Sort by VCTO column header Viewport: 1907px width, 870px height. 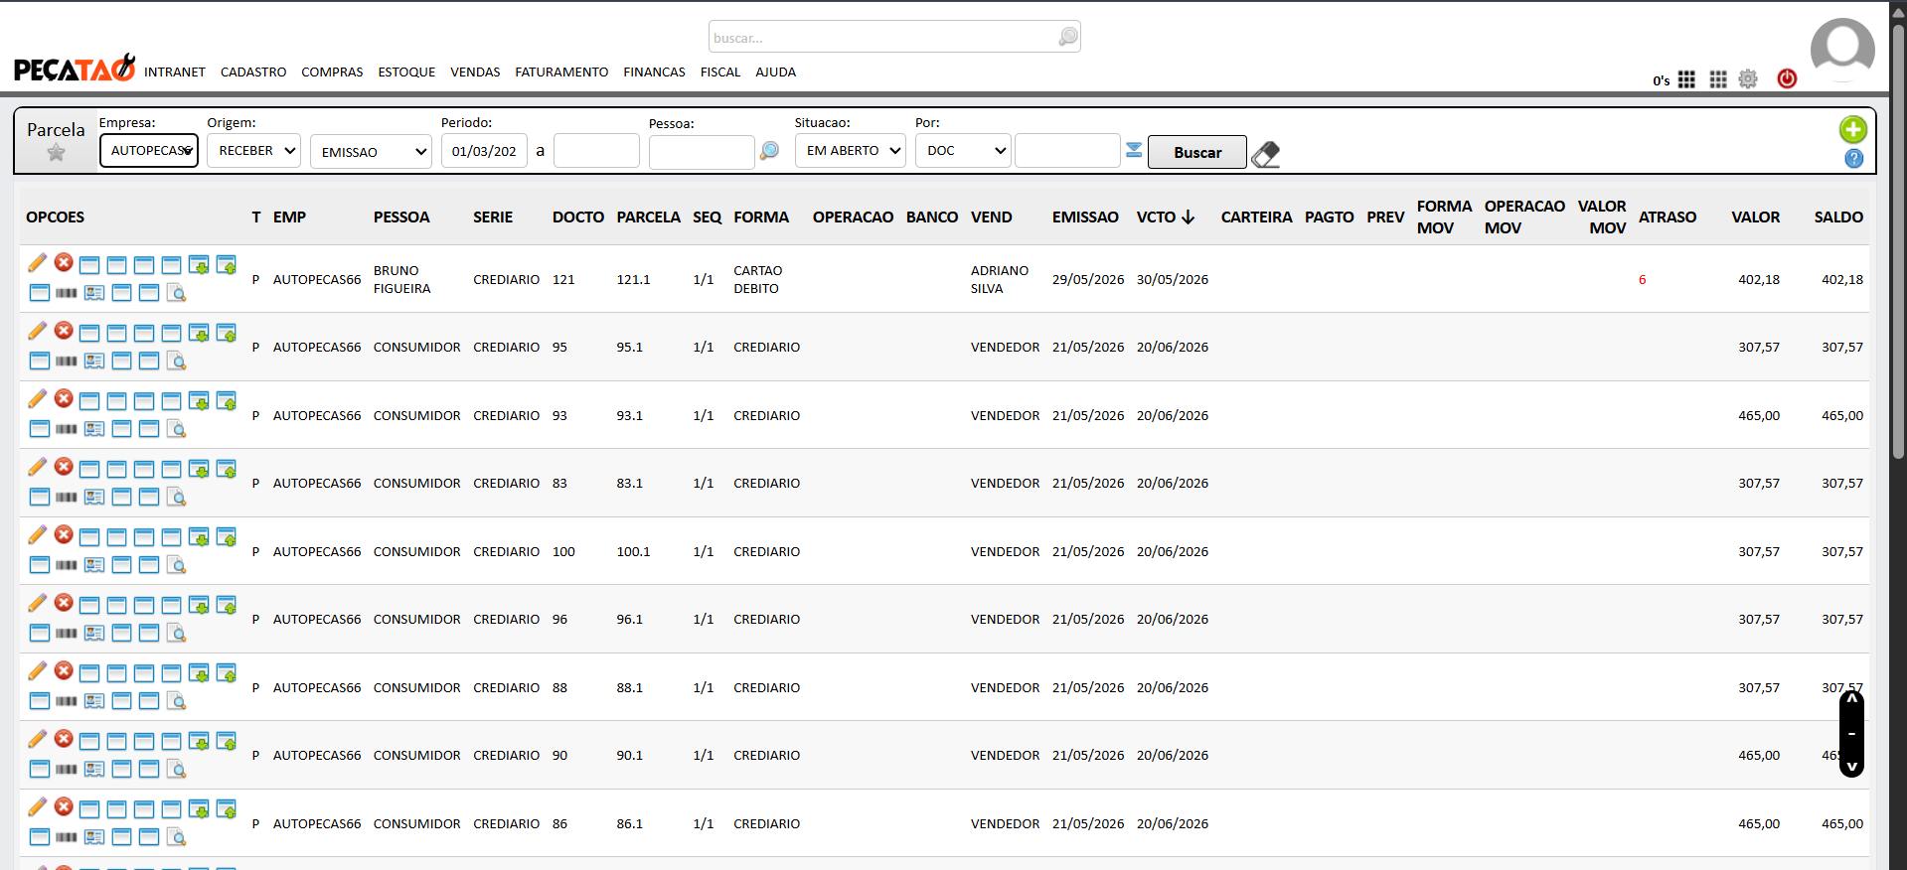[1165, 217]
